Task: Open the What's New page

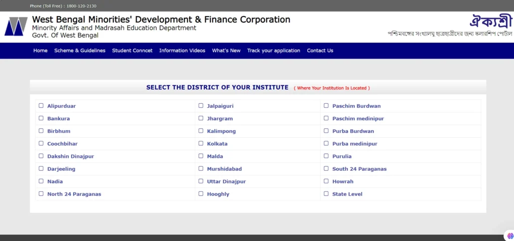Action: tap(226, 51)
